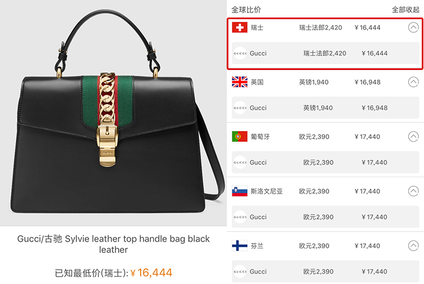This screenshot has height=284, width=424.
Task: Click the lowest price ¥16,444 in orange
Action: point(151,273)
